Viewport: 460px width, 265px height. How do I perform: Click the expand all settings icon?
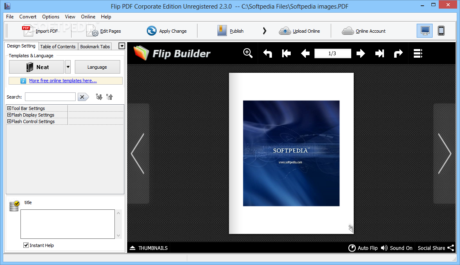[99, 97]
